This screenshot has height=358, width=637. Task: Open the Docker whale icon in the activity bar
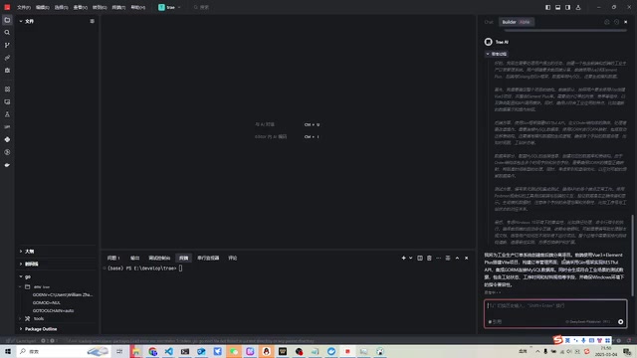pyautogui.click(x=7, y=165)
